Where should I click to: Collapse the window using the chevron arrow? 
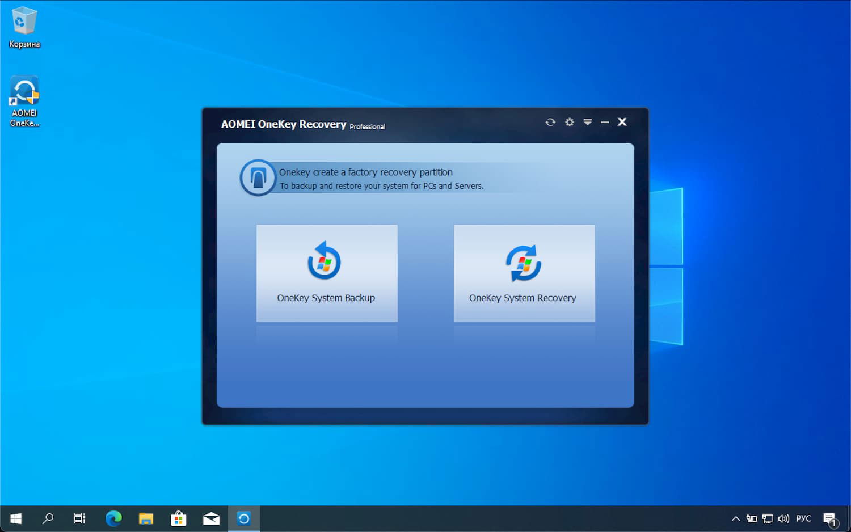(x=587, y=122)
